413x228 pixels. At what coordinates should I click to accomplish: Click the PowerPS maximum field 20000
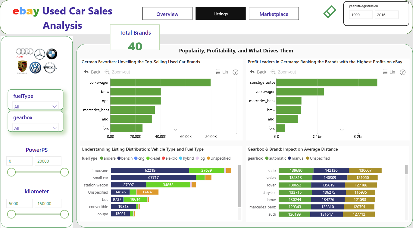(48, 161)
